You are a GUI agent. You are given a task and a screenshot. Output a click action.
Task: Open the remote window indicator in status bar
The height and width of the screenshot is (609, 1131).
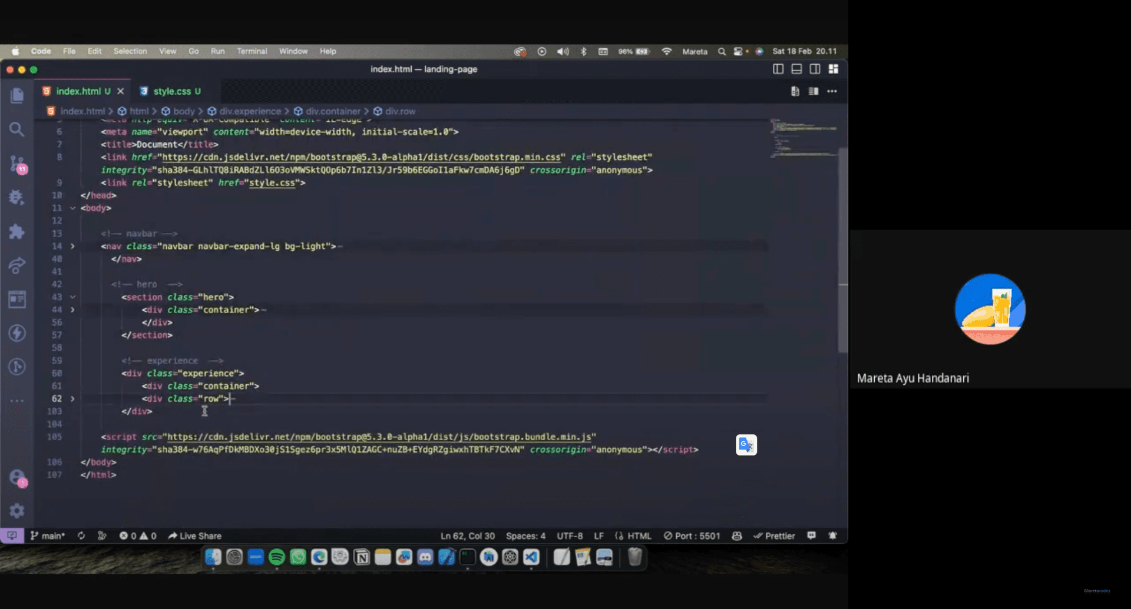(12, 536)
